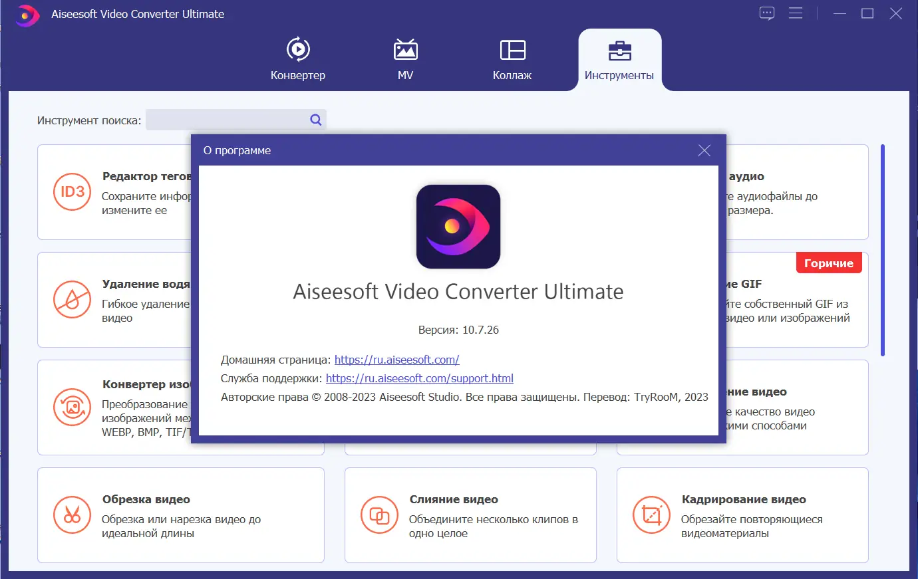The height and width of the screenshot is (579, 918).
Task: Open the Редактор тегов ID3 tool icon
Action: click(72, 192)
